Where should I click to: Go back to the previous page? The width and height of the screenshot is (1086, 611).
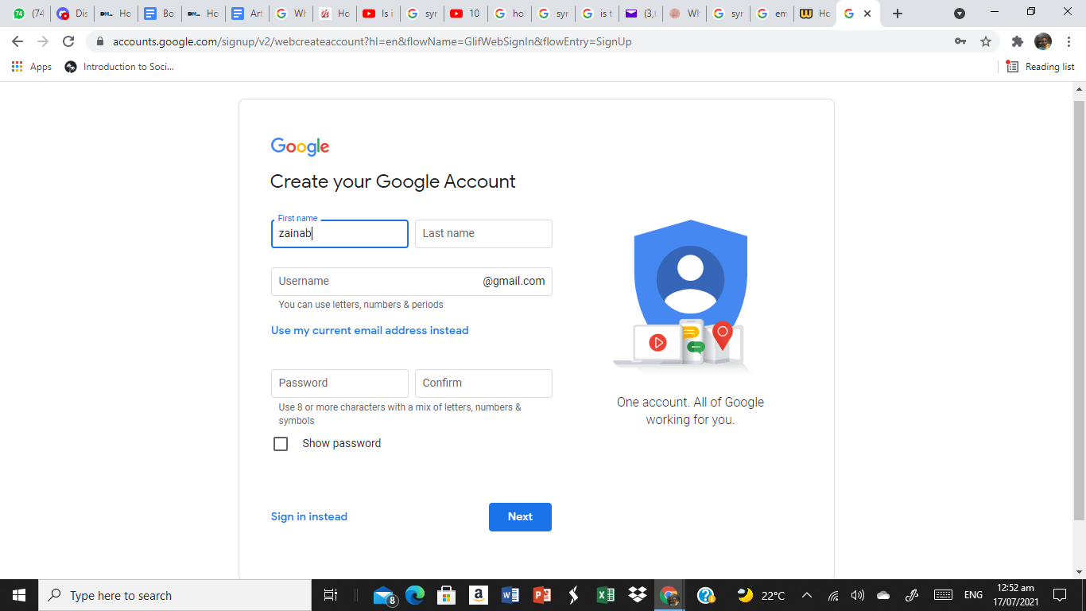(x=17, y=41)
